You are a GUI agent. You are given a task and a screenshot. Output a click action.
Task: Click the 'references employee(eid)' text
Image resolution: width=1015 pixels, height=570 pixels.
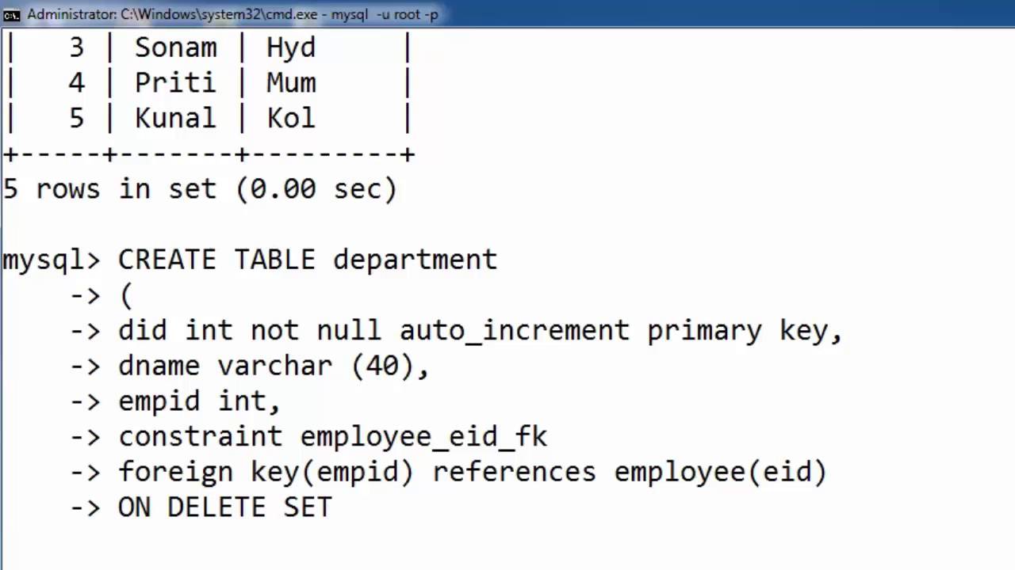point(630,473)
